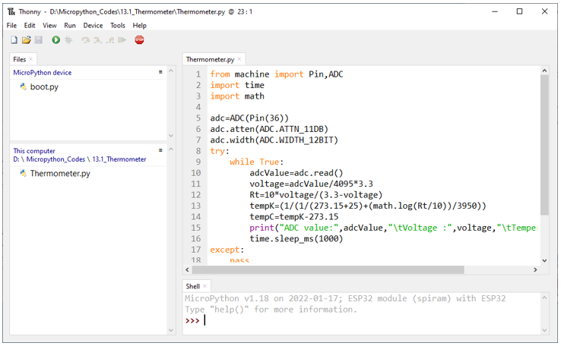Click editor vertical scrollbar down arrow
The height and width of the screenshot is (346, 561).
tap(544, 261)
